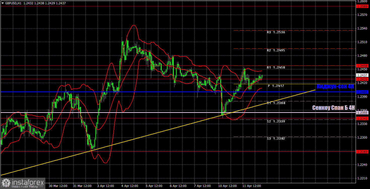The width and height of the screenshot is (370, 189).
Task: Click the 1.2390 price scale value
Action: [362, 97]
